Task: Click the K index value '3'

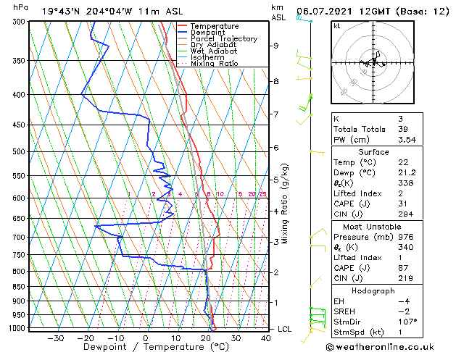Action: tap(400, 119)
